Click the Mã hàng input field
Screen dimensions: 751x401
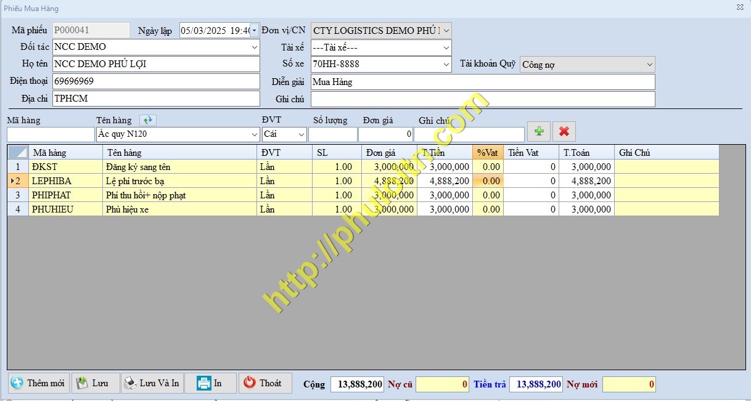click(x=51, y=134)
